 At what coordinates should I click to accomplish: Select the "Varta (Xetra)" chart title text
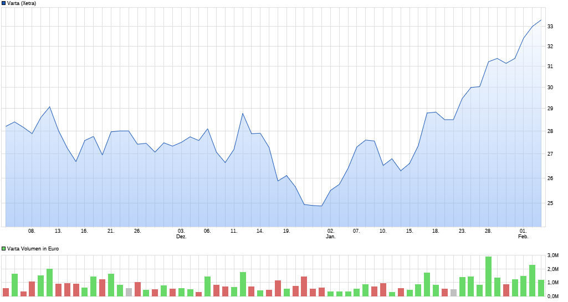coord(22,3)
